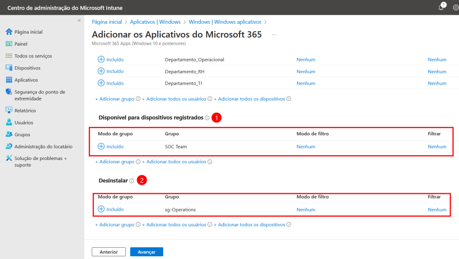Click info icon beside Disponível para dispositivos registrados

207,118
